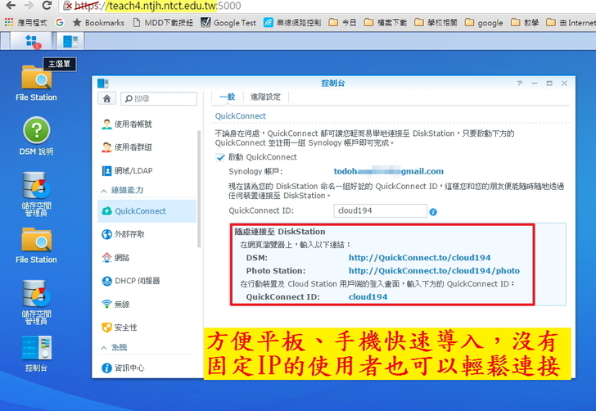Screen dimensions: 596x411
Task: Open DHCP 伺服器 settings
Action: (147, 281)
